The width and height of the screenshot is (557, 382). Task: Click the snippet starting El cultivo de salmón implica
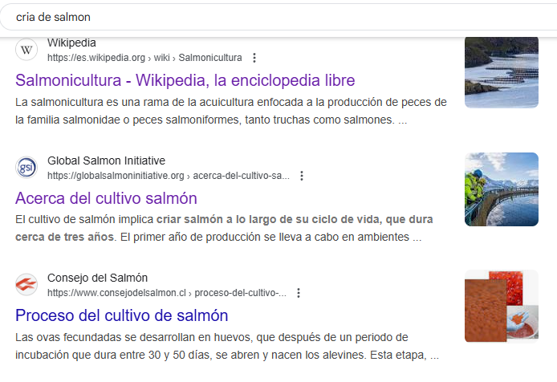224,228
